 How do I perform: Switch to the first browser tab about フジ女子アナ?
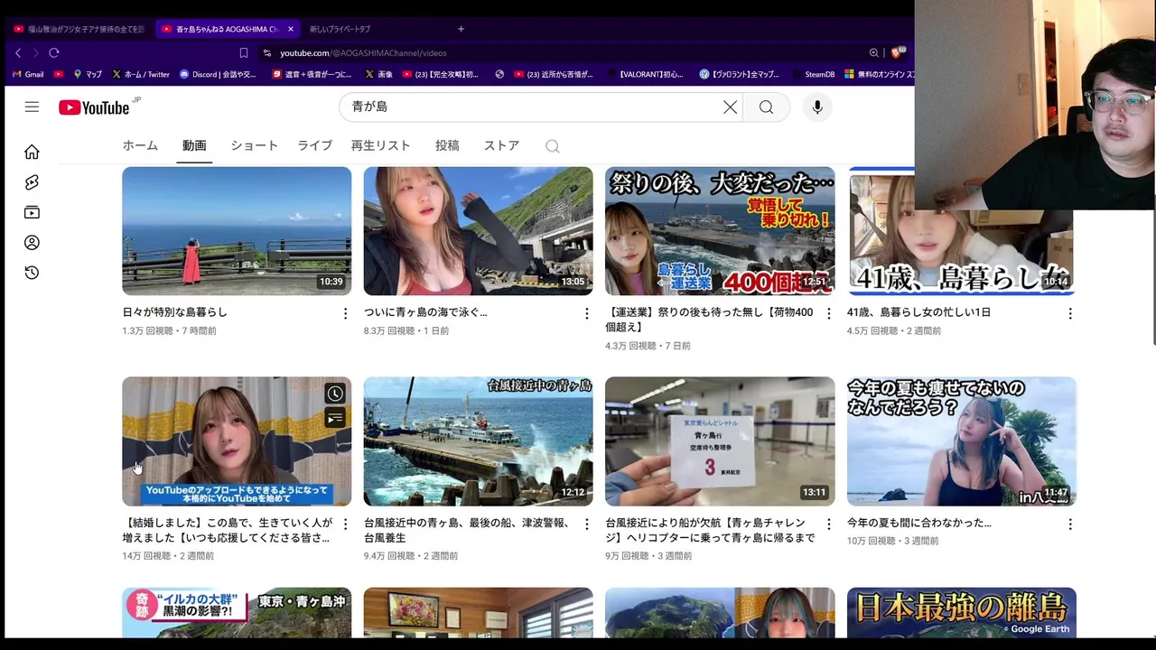79,29
